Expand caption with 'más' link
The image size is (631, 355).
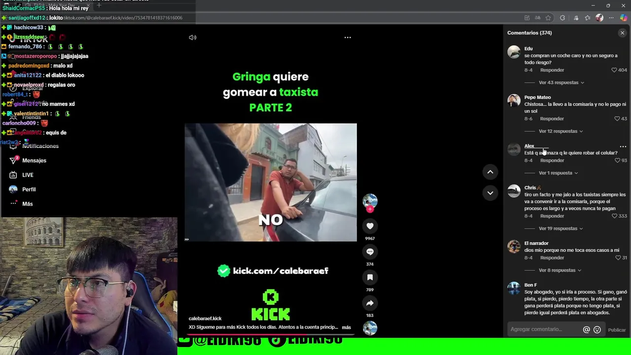347,327
